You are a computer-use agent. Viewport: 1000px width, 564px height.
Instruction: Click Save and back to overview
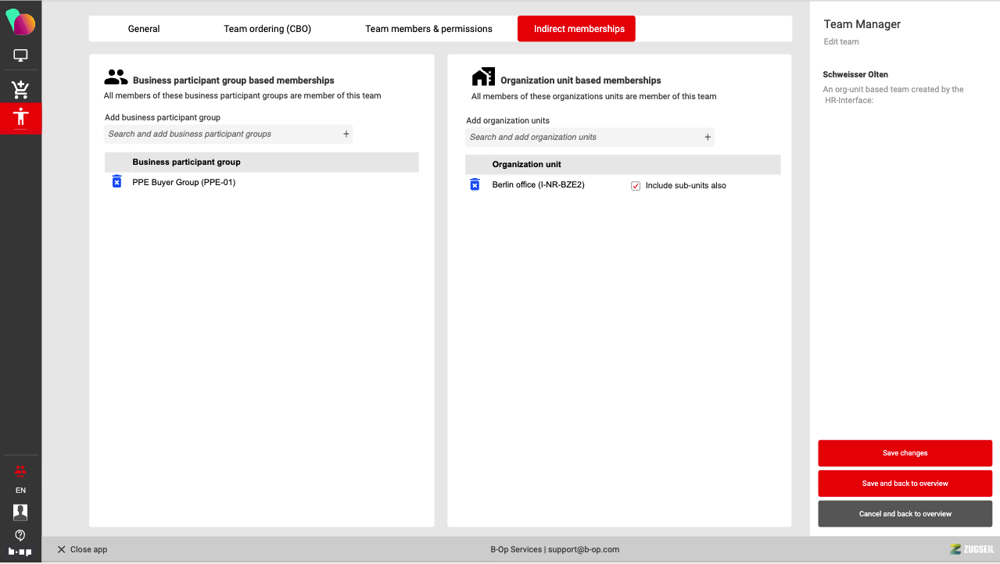[x=905, y=484]
